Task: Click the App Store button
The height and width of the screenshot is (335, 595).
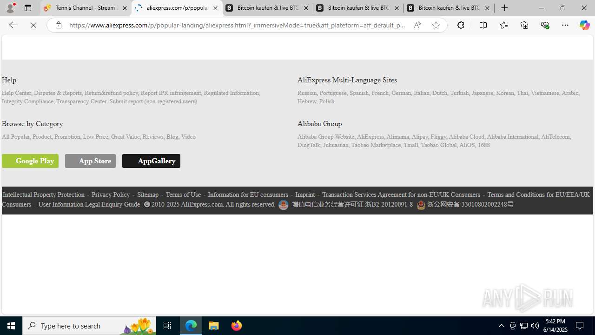Action: (90, 161)
